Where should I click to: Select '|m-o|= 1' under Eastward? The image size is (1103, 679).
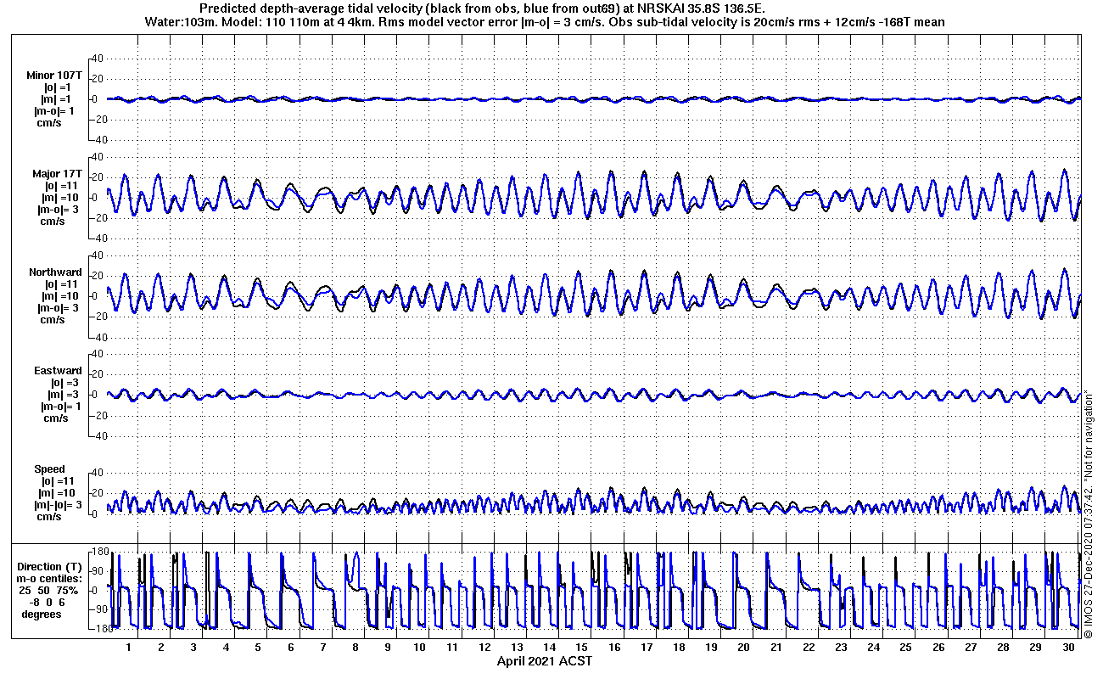point(60,407)
